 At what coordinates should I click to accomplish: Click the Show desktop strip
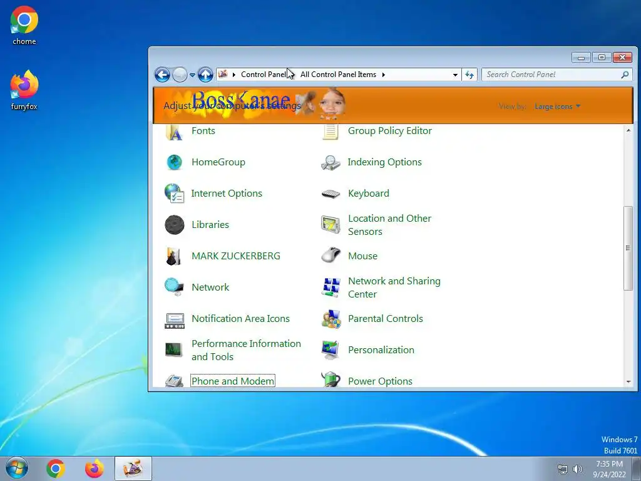(637, 468)
